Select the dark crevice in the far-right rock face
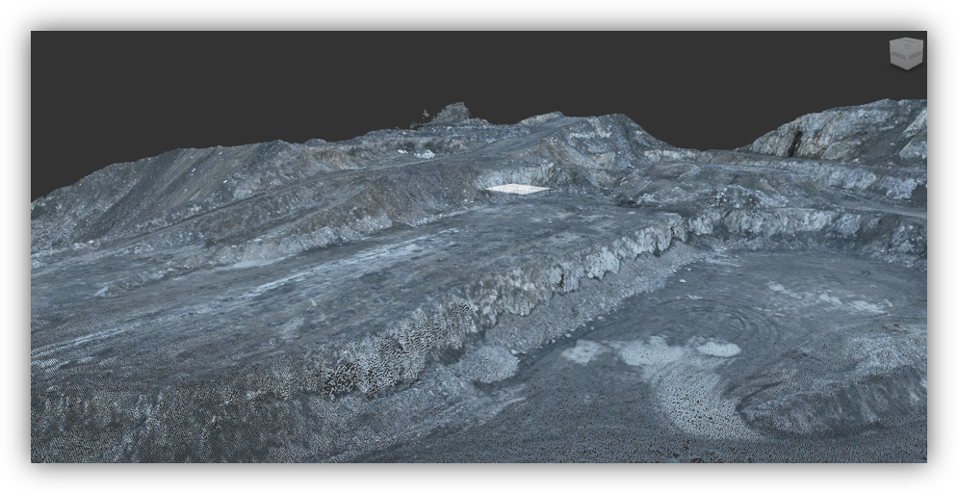The height and width of the screenshot is (494, 958). (x=796, y=143)
